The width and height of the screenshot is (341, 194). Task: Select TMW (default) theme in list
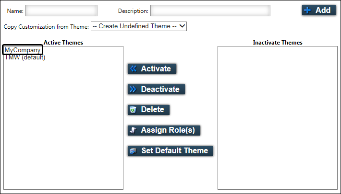pos(25,57)
